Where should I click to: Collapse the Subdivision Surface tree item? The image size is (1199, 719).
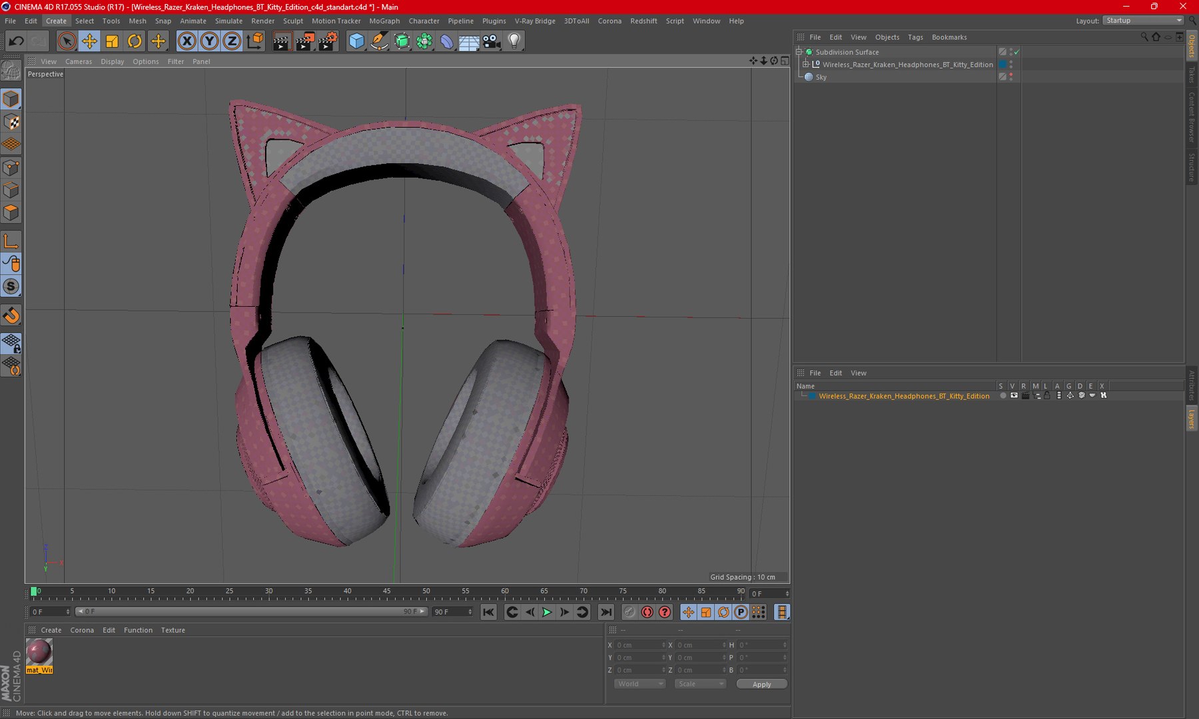(799, 52)
